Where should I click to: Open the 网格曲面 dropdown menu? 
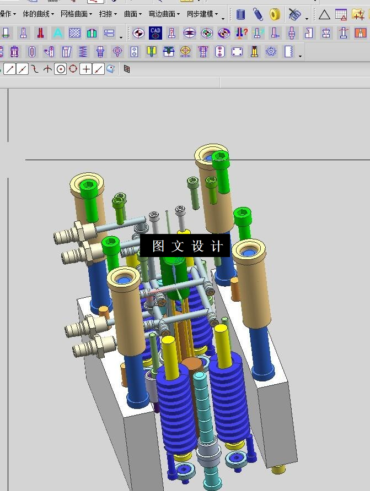[76, 14]
